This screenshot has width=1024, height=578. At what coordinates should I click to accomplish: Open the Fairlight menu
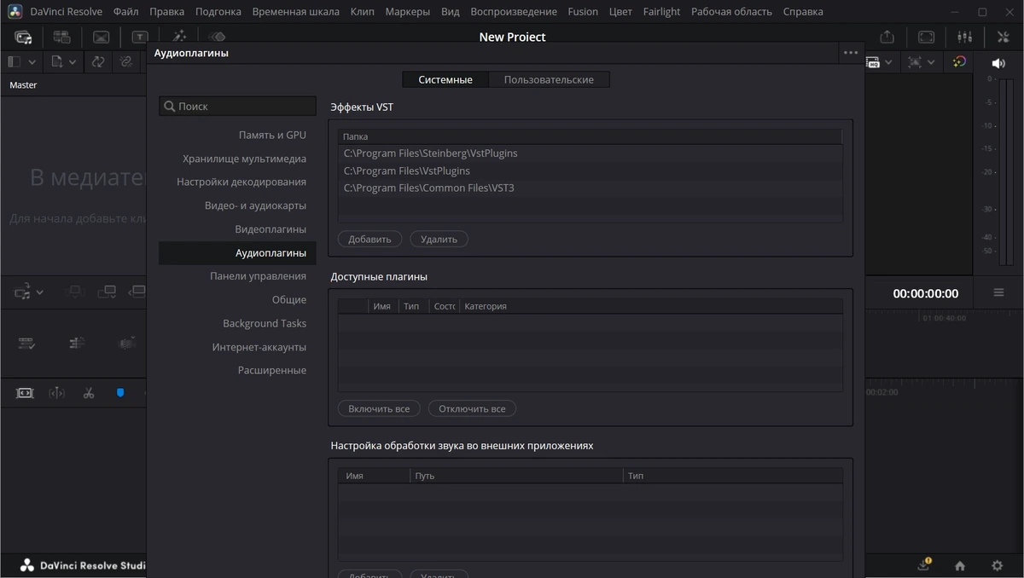[661, 12]
